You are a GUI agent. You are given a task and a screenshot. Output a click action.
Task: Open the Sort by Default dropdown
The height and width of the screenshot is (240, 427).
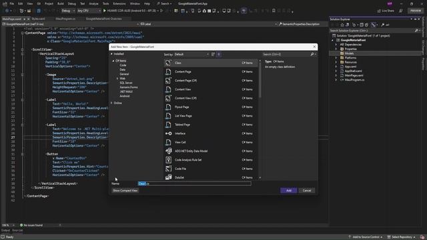191,55
